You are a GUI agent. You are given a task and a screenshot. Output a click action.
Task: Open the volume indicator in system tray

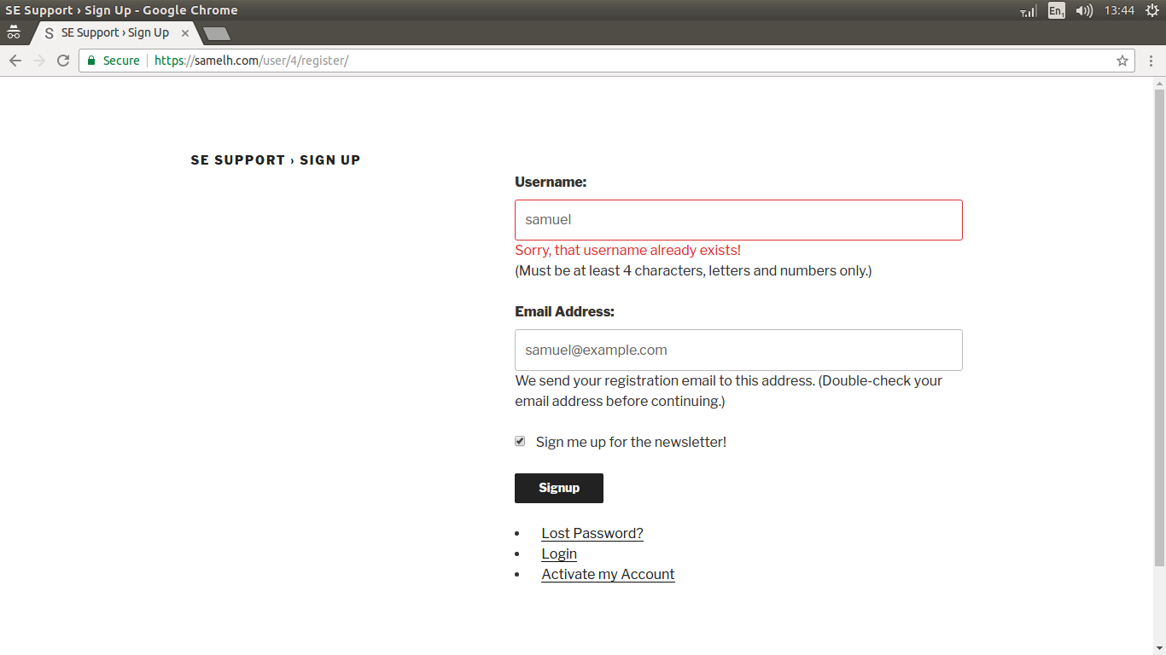(1084, 10)
